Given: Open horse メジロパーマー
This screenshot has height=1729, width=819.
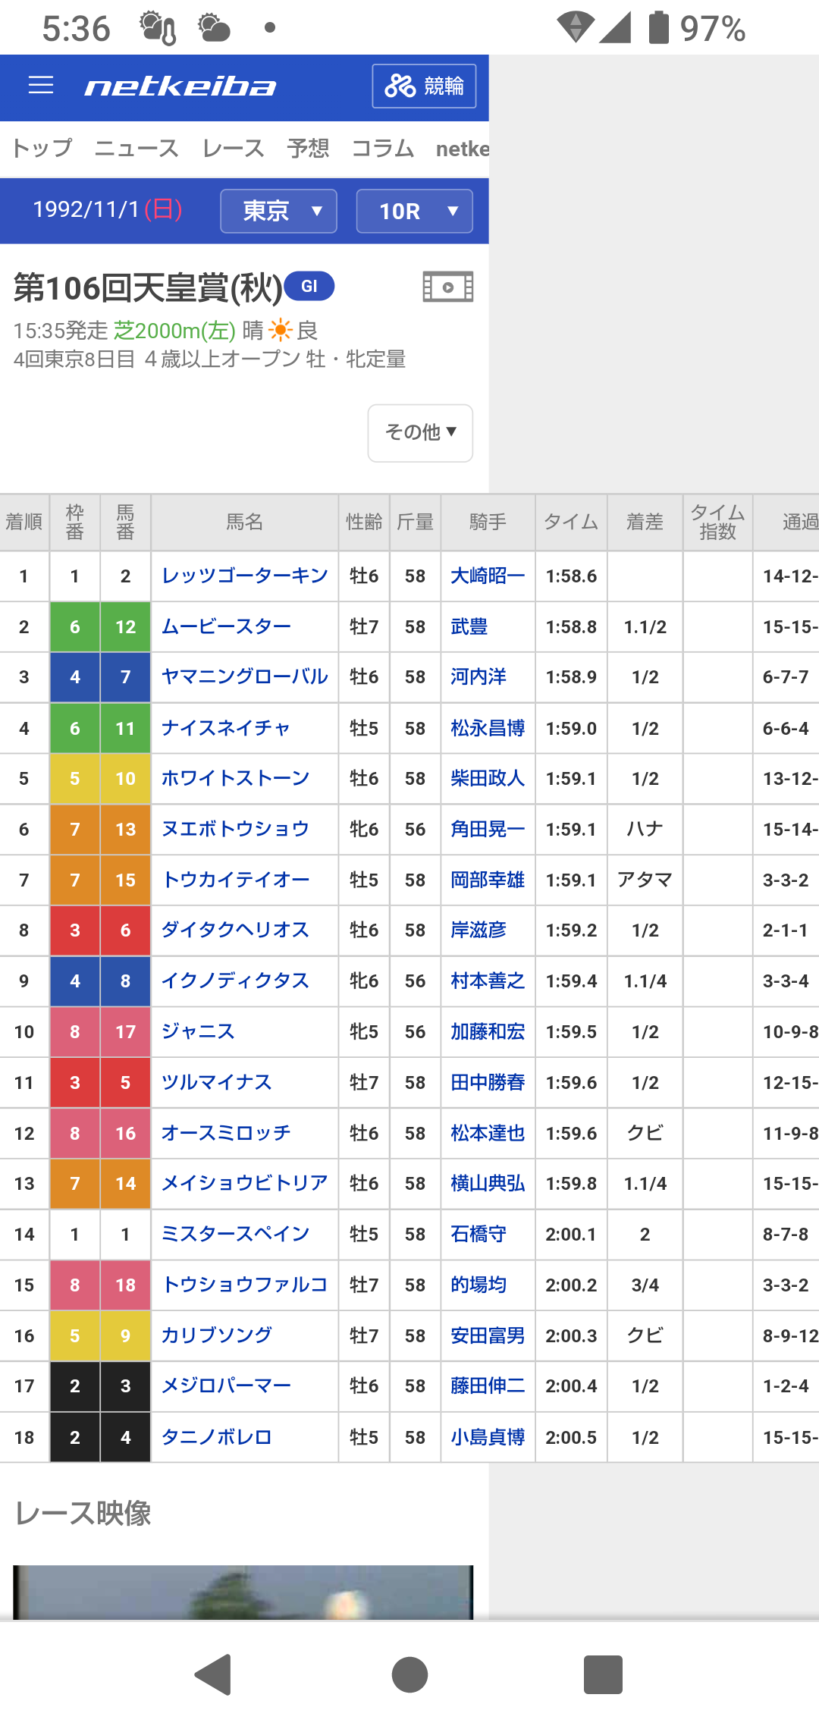Looking at the screenshot, I should tap(226, 1385).
